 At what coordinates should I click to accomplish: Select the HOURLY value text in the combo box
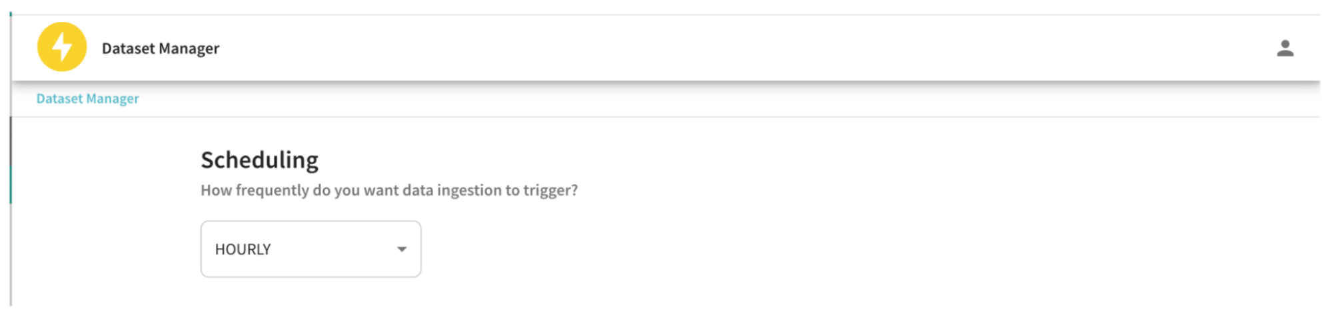[x=243, y=249]
